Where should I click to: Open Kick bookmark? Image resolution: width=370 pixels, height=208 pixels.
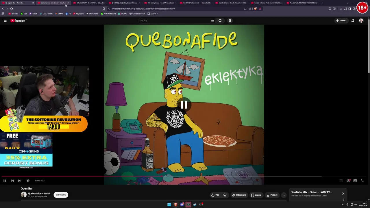24,14
